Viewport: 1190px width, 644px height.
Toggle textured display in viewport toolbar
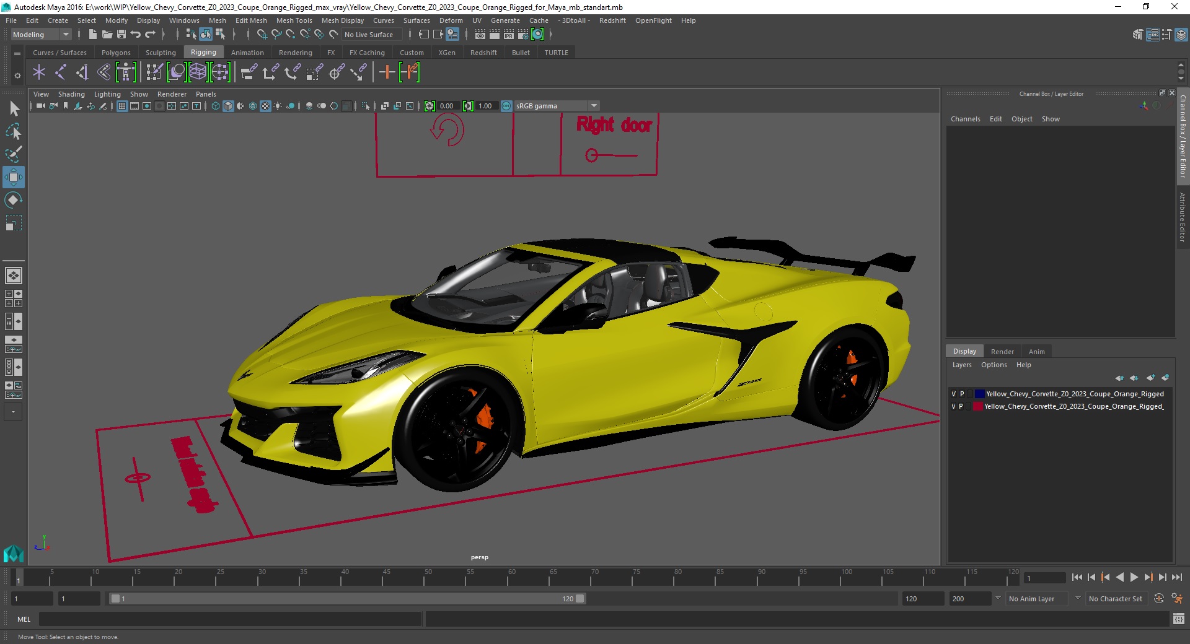click(x=265, y=106)
